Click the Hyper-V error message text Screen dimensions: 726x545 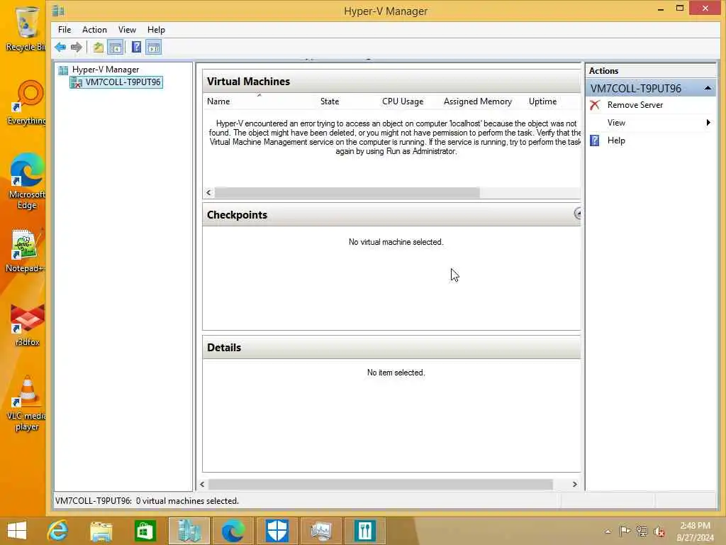pyautogui.click(x=395, y=138)
